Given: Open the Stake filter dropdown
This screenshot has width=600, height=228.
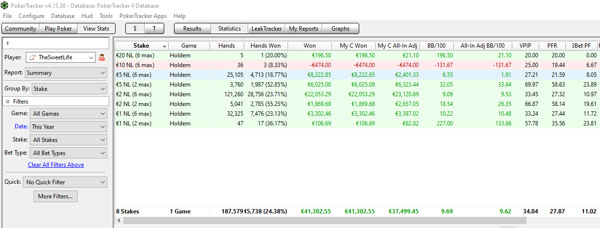Looking at the screenshot, I should (68, 140).
